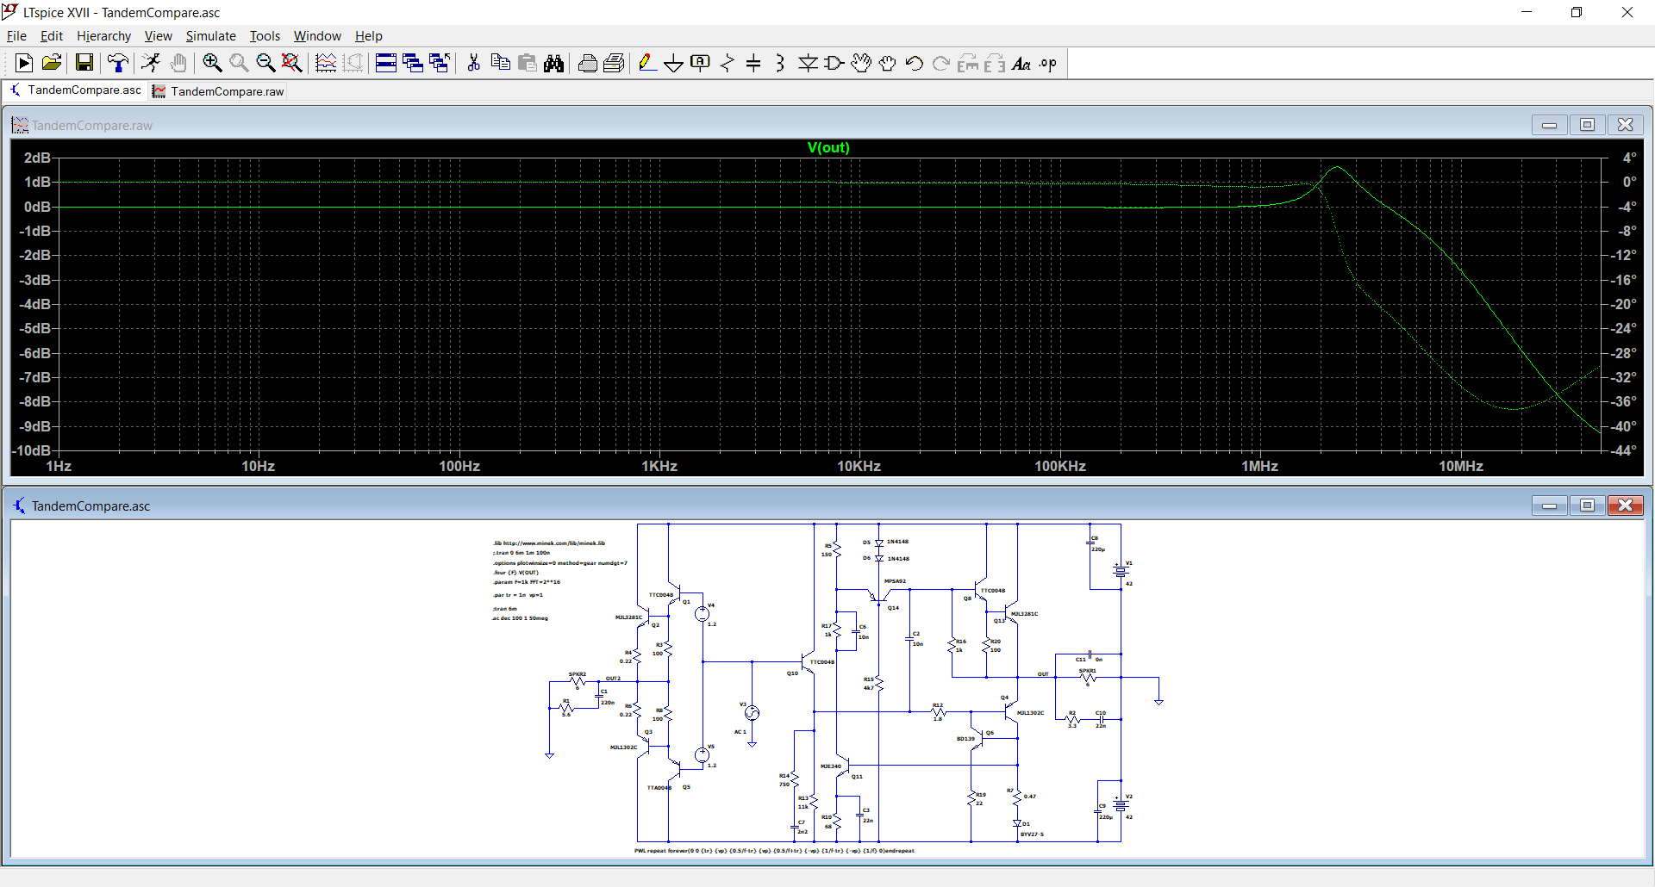Maximize the TandemCompare.raw plot window
Screen dimensions: 1655x887
coord(1587,125)
